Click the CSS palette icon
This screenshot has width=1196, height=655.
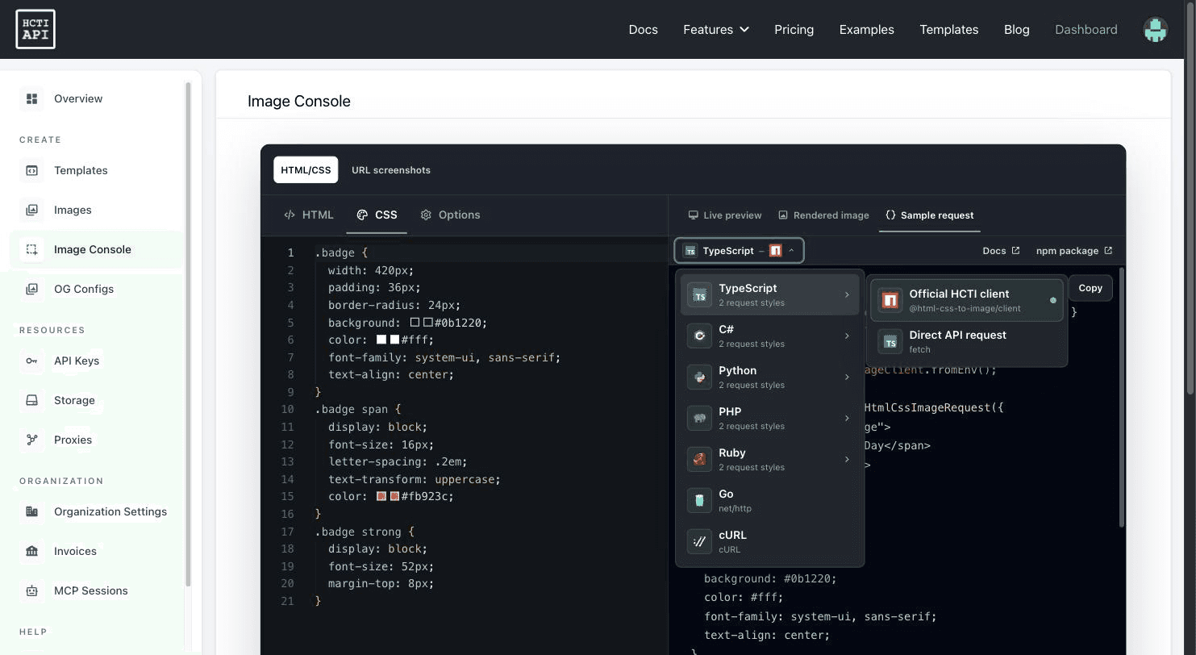pyautogui.click(x=362, y=215)
